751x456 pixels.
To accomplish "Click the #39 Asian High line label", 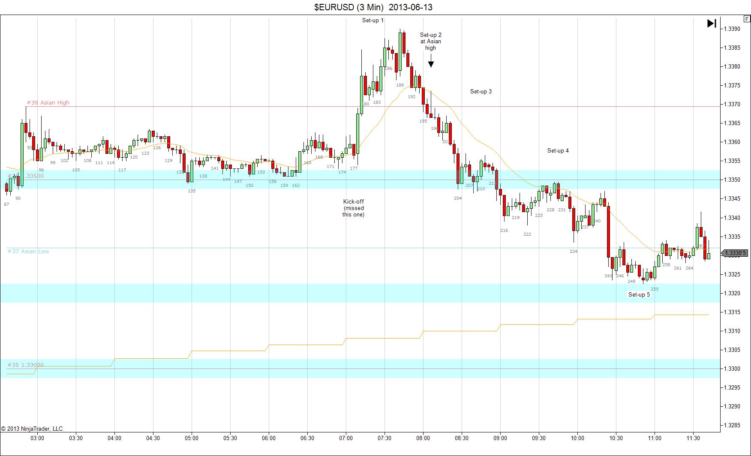I will click(48, 103).
